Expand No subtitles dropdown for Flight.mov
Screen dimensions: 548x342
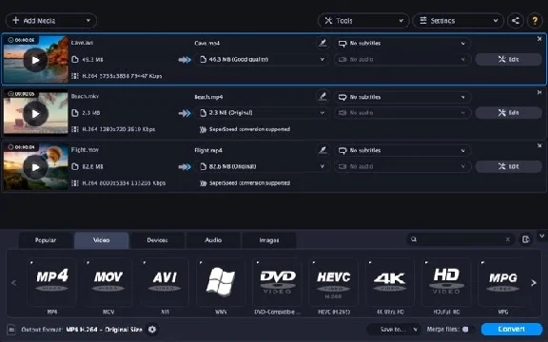click(402, 150)
